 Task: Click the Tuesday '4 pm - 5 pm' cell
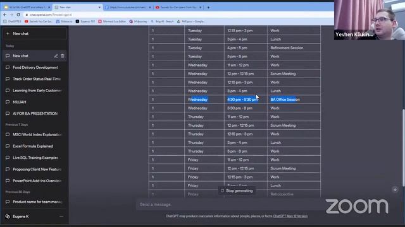246,48
